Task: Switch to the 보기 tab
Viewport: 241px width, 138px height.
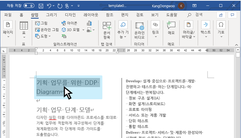Action: click(155, 15)
